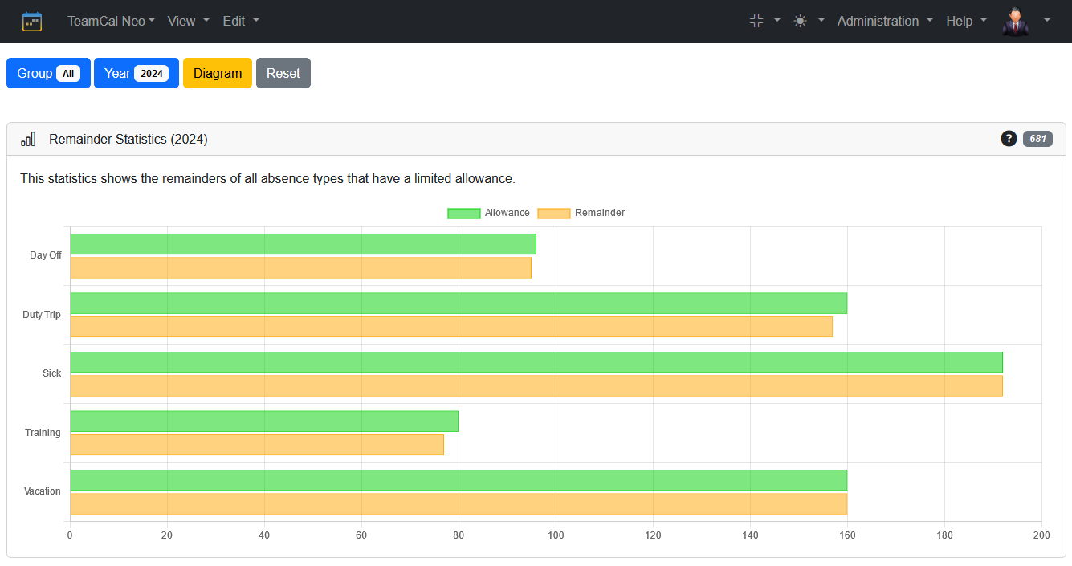Open the Edit menu
Viewport: 1072px width, 566px height.
click(x=241, y=22)
